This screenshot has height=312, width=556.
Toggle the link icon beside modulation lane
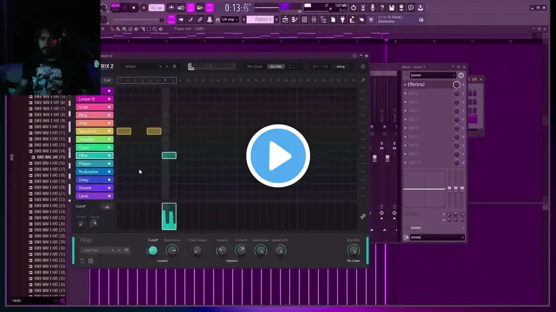(x=363, y=216)
